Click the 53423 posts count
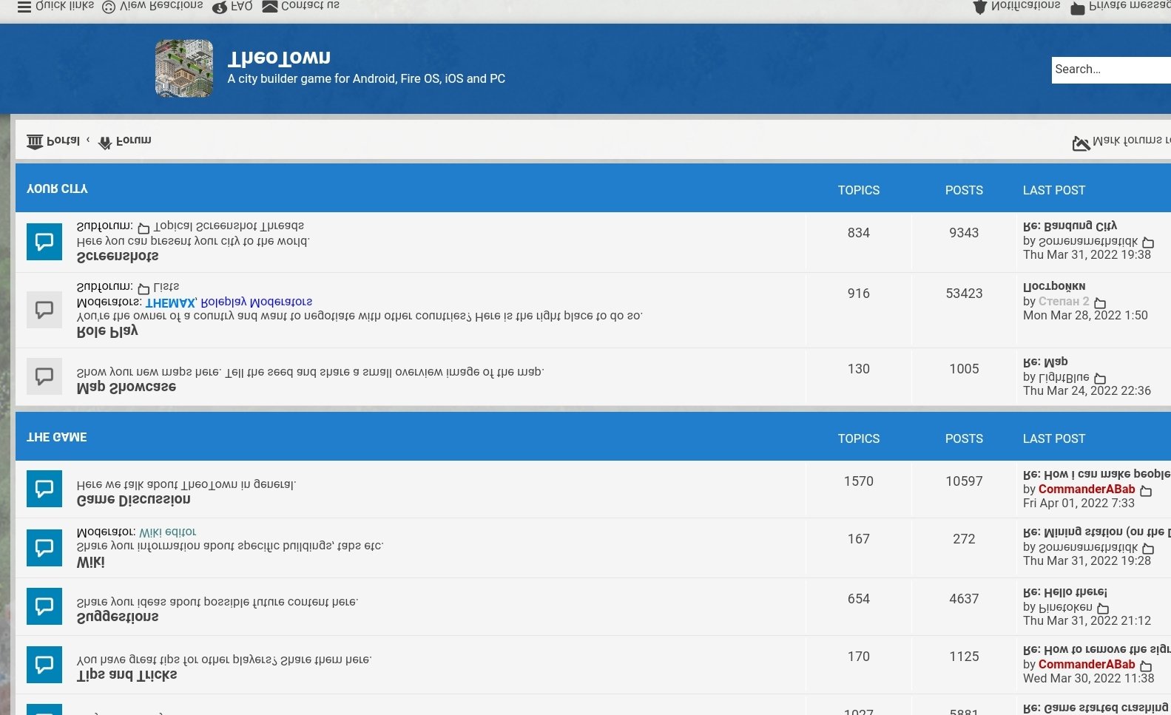 [x=964, y=294]
